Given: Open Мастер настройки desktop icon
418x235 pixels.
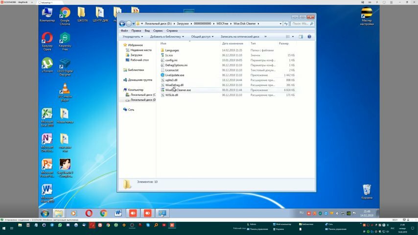Looking at the screenshot, I should [x=367, y=17].
